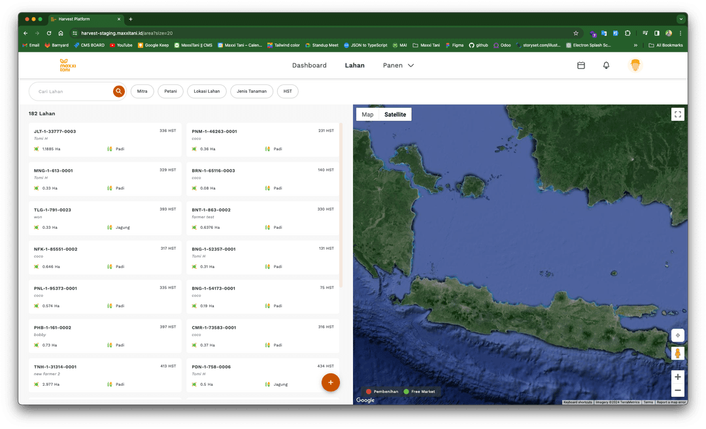Open the user profile avatar

[x=635, y=65]
